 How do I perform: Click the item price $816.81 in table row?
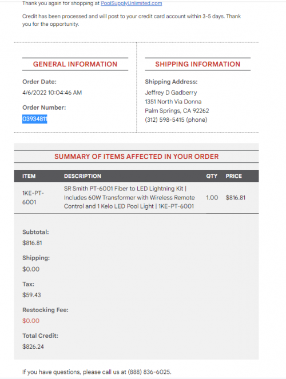(236, 198)
